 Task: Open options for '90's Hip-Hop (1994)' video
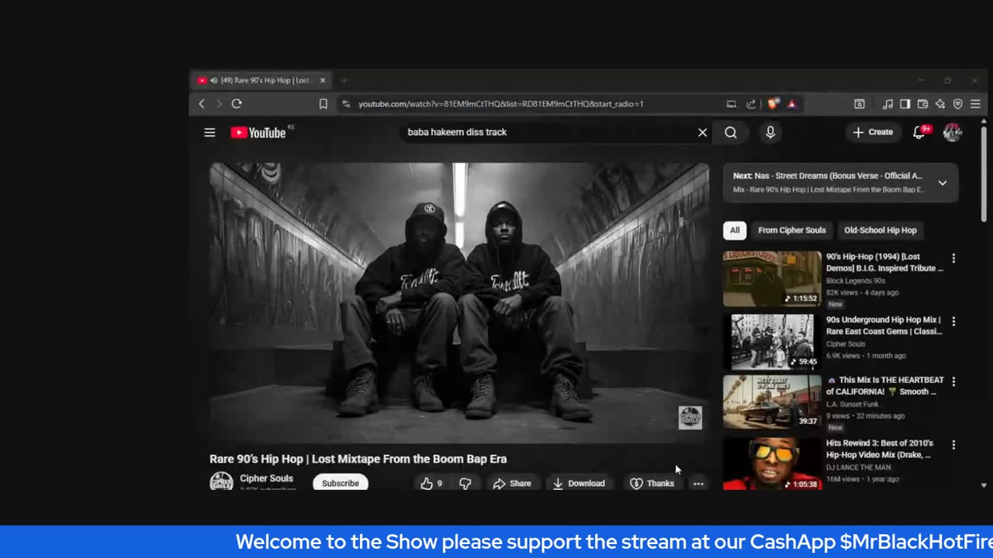(x=953, y=258)
